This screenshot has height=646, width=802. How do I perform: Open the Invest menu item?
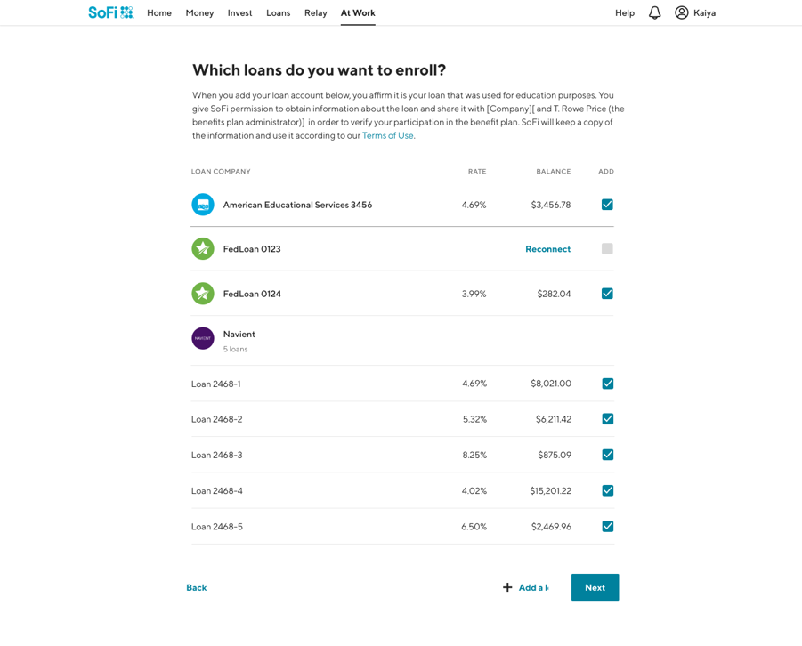tap(239, 13)
